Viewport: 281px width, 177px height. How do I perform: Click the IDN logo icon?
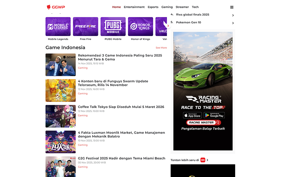[203, 160]
